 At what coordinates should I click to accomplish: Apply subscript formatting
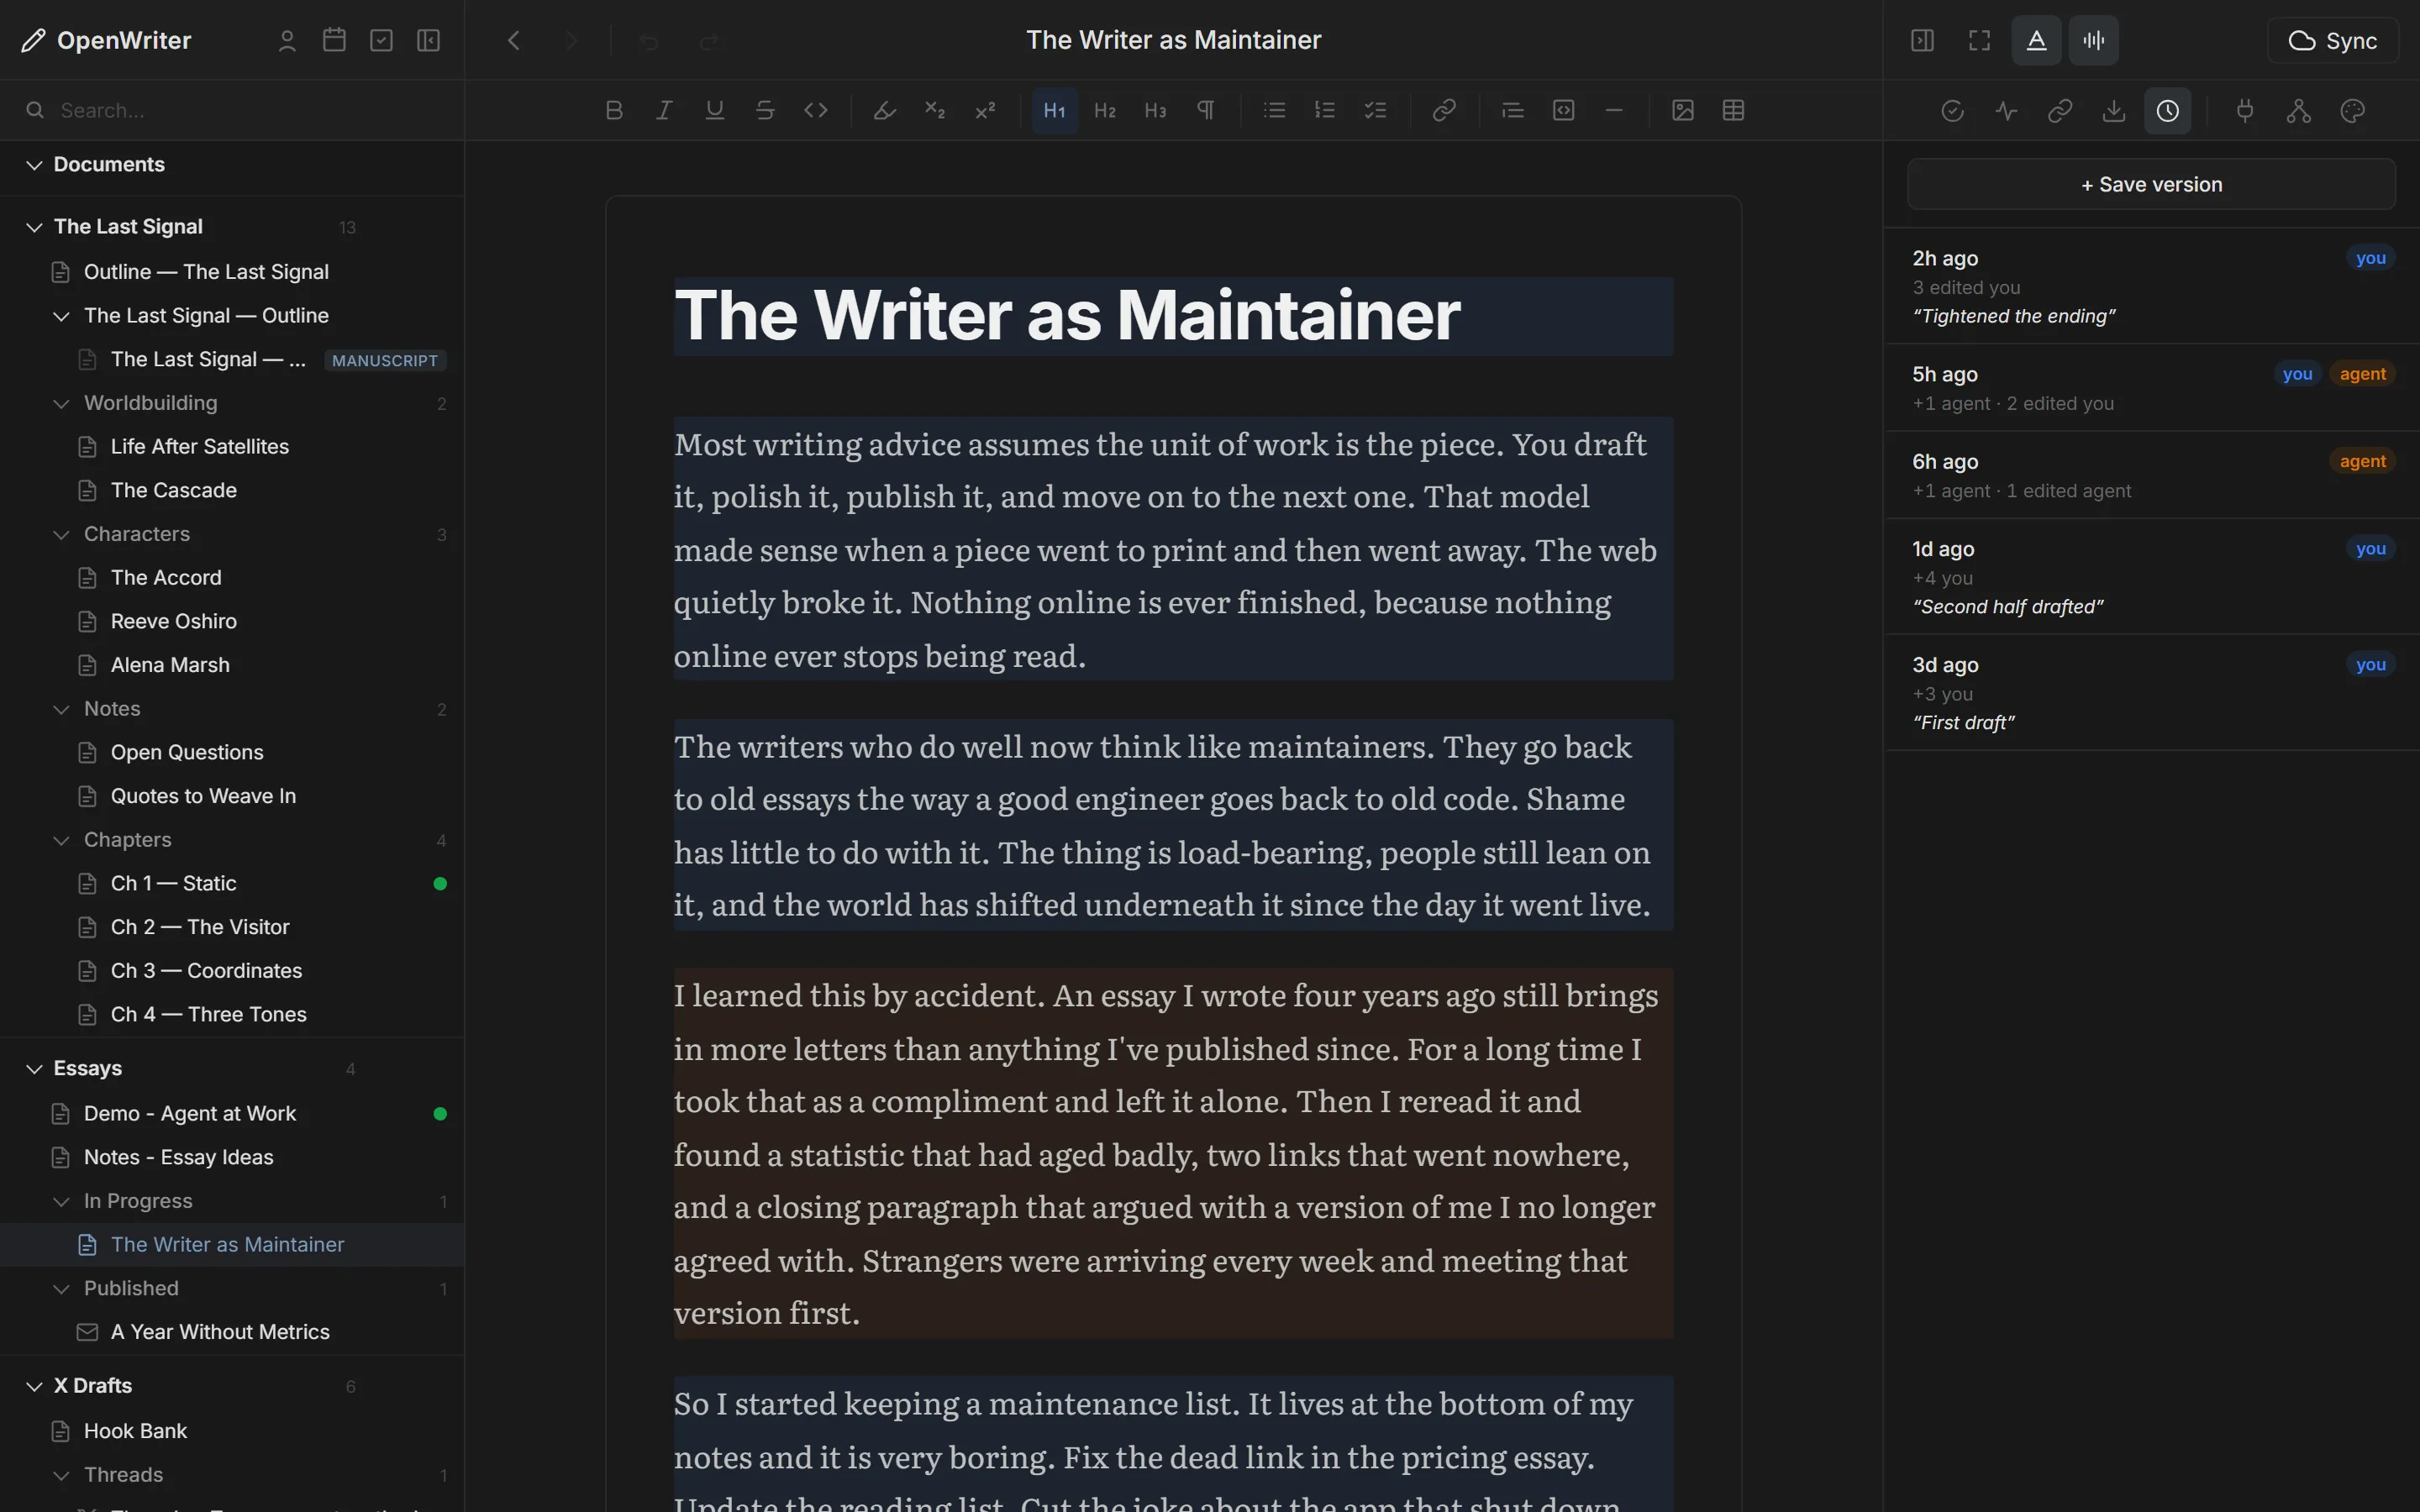tap(935, 110)
